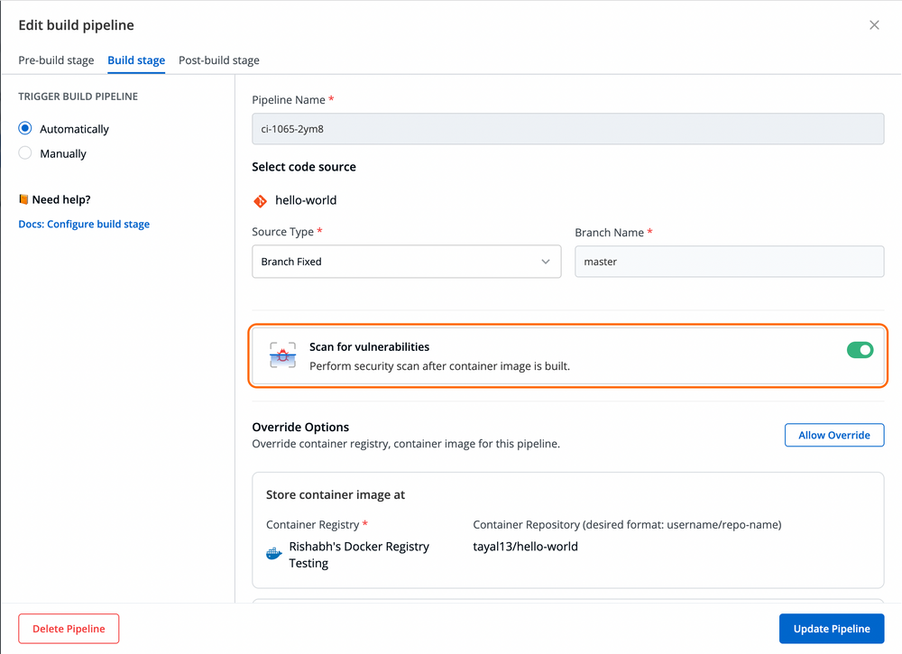Click the Need help book icon
The image size is (902, 654).
click(23, 198)
